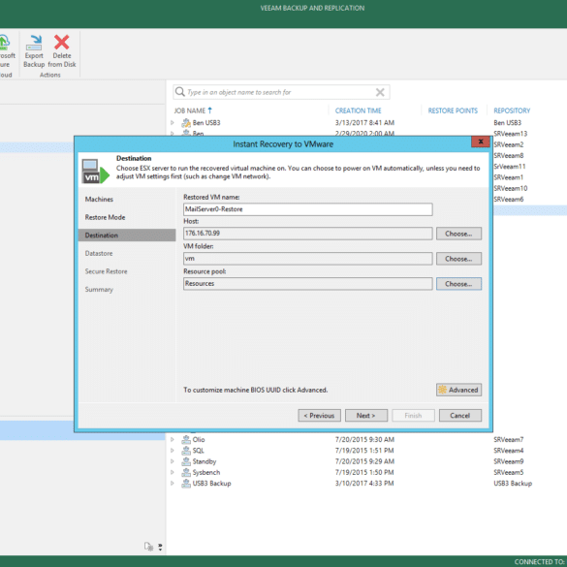Select the USB3 Backup repository cell
The width and height of the screenshot is (567, 567).
[513, 484]
